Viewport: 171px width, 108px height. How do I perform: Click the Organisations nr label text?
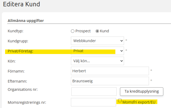click(x=23, y=89)
